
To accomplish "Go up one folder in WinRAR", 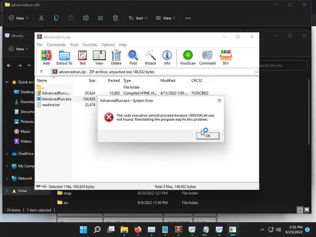I will tap(41, 72).
